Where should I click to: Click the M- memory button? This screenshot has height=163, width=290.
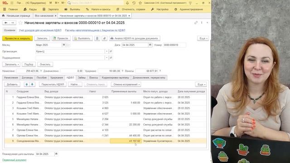click(x=63, y=3)
